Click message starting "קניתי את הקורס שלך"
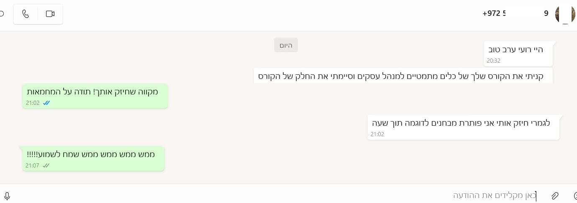The image size is (577, 203). [x=403, y=76]
